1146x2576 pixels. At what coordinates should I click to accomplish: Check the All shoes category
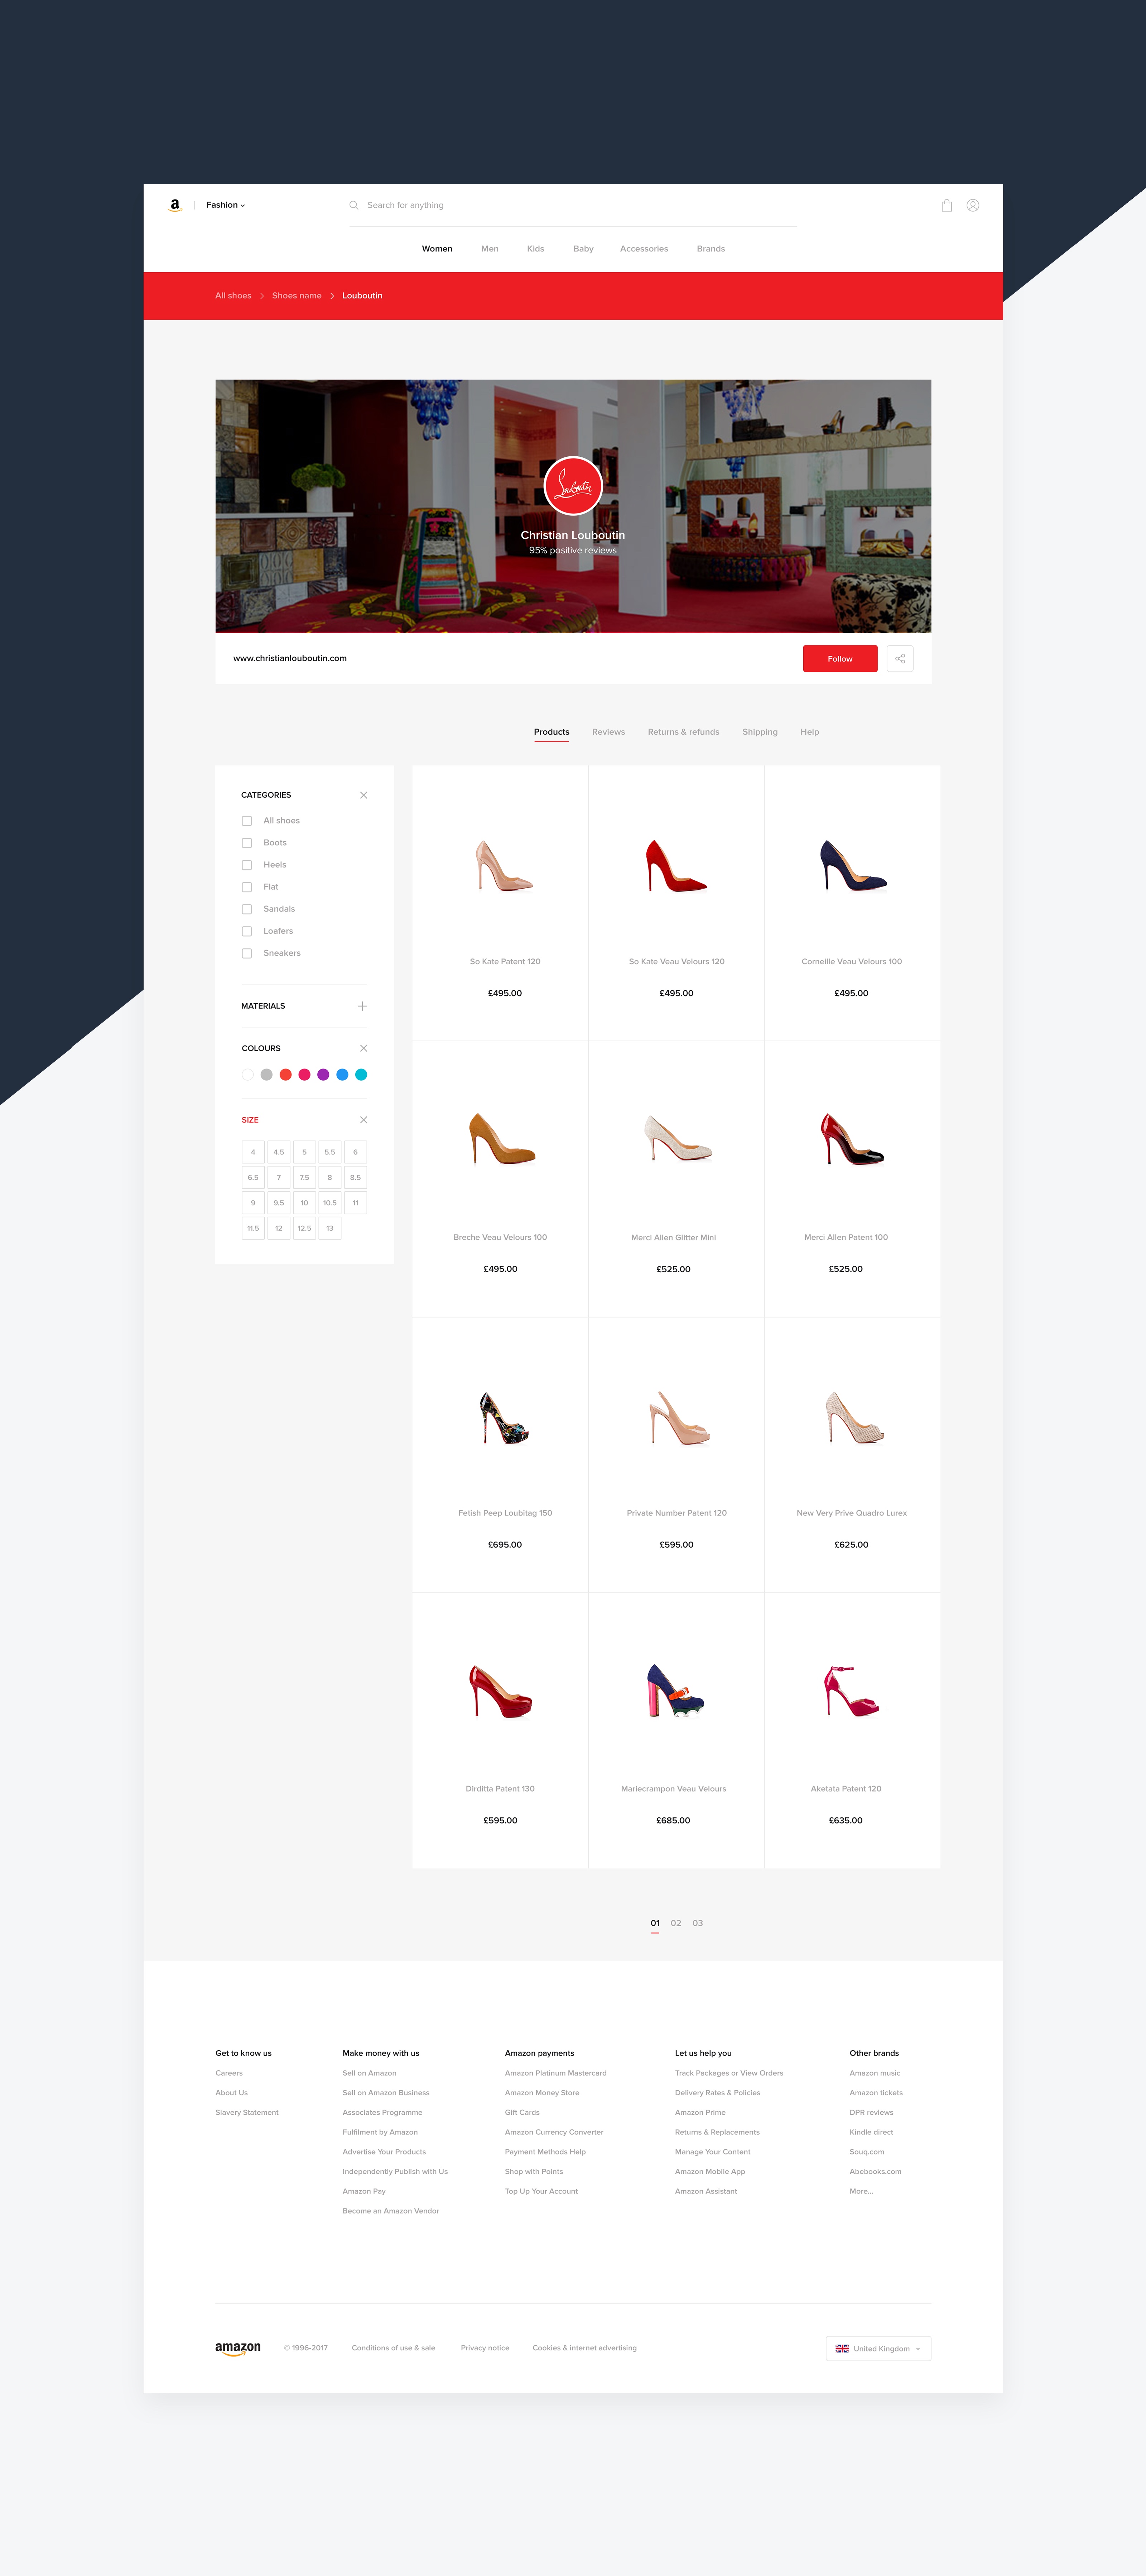(x=247, y=821)
